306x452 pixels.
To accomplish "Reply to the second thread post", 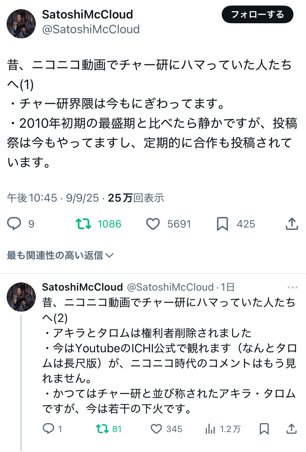I will click(x=49, y=429).
